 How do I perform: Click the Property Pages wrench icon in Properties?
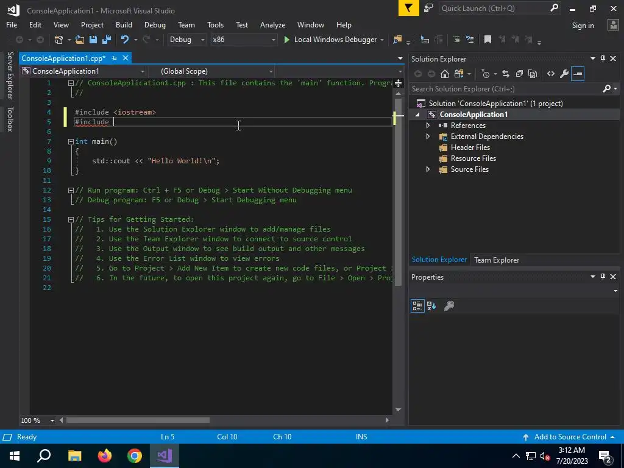pyautogui.click(x=449, y=306)
